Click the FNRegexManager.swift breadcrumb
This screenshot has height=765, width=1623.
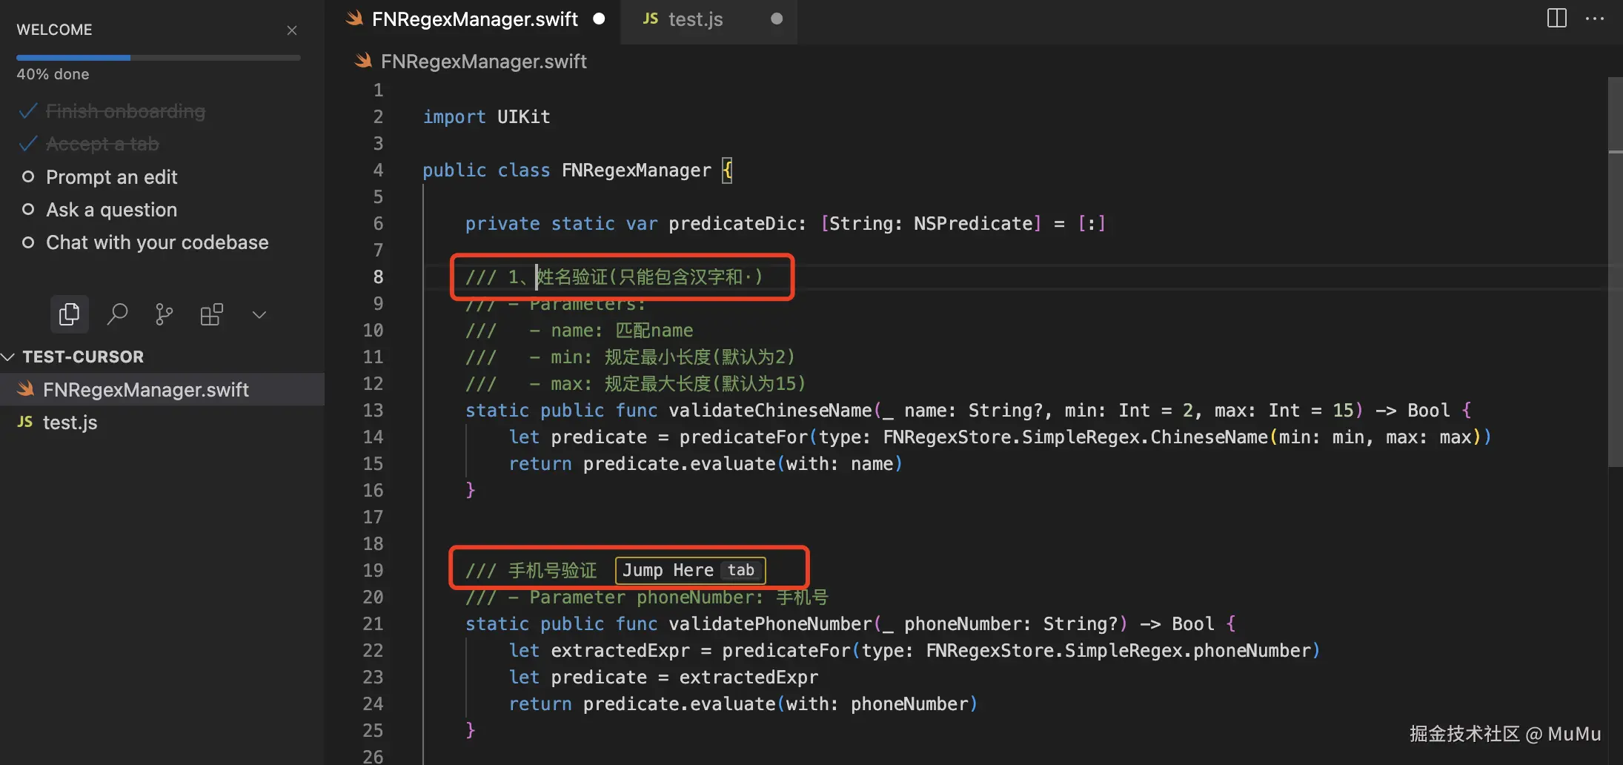click(x=483, y=61)
